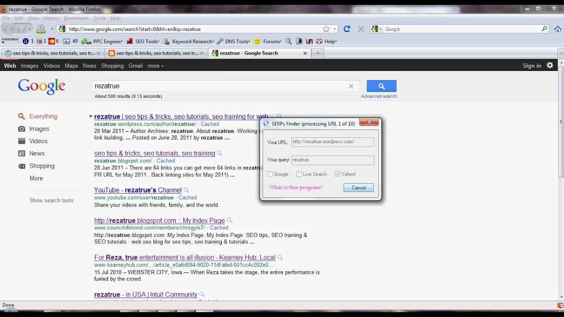Click the Google settings gear icon

pyautogui.click(x=550, y=65)
